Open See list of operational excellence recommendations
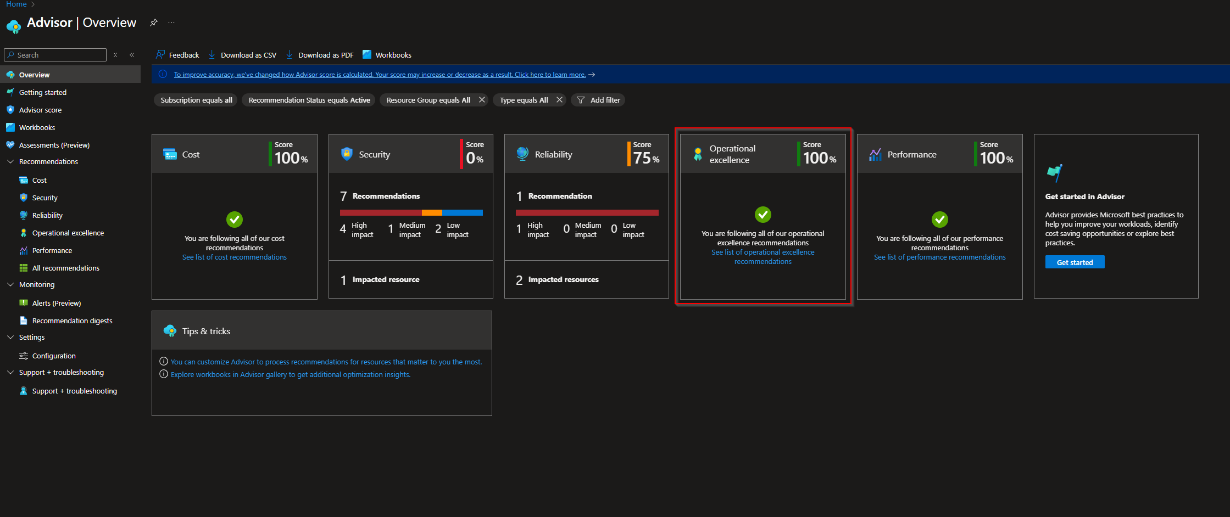This screenshot has height=517, width=1230. click(x=763, y=257)
